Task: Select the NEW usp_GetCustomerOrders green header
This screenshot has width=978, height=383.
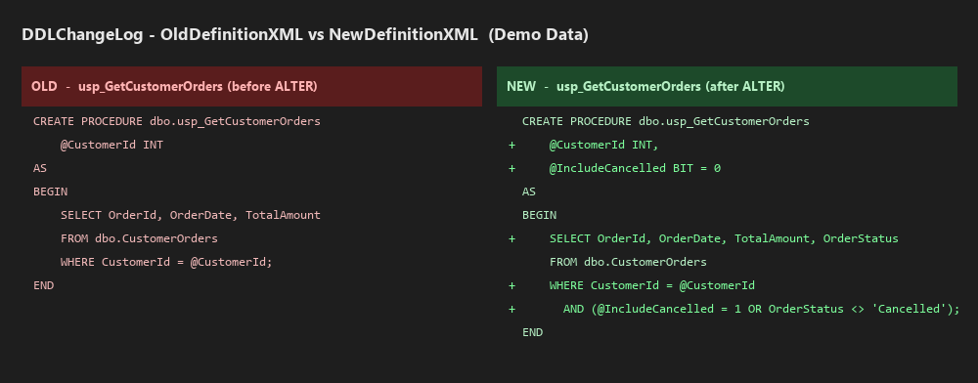Action: pos(728,87)
